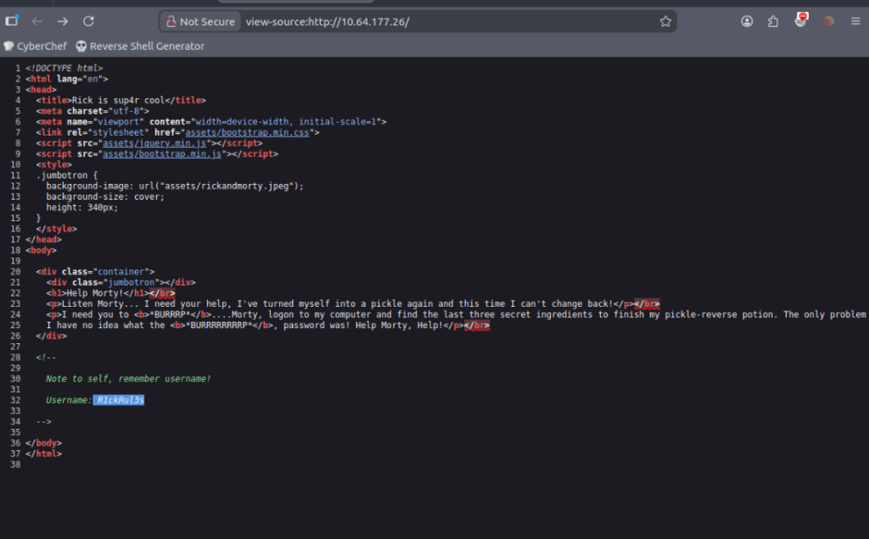Click the red-highlighted </br> on line 25
The width and height of the screenshot is (869, 539).
[x=477, y=325]
